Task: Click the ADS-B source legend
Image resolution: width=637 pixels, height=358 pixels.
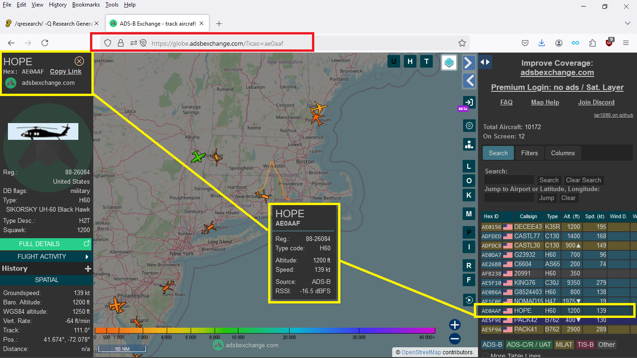Action: tap(492, 344)
